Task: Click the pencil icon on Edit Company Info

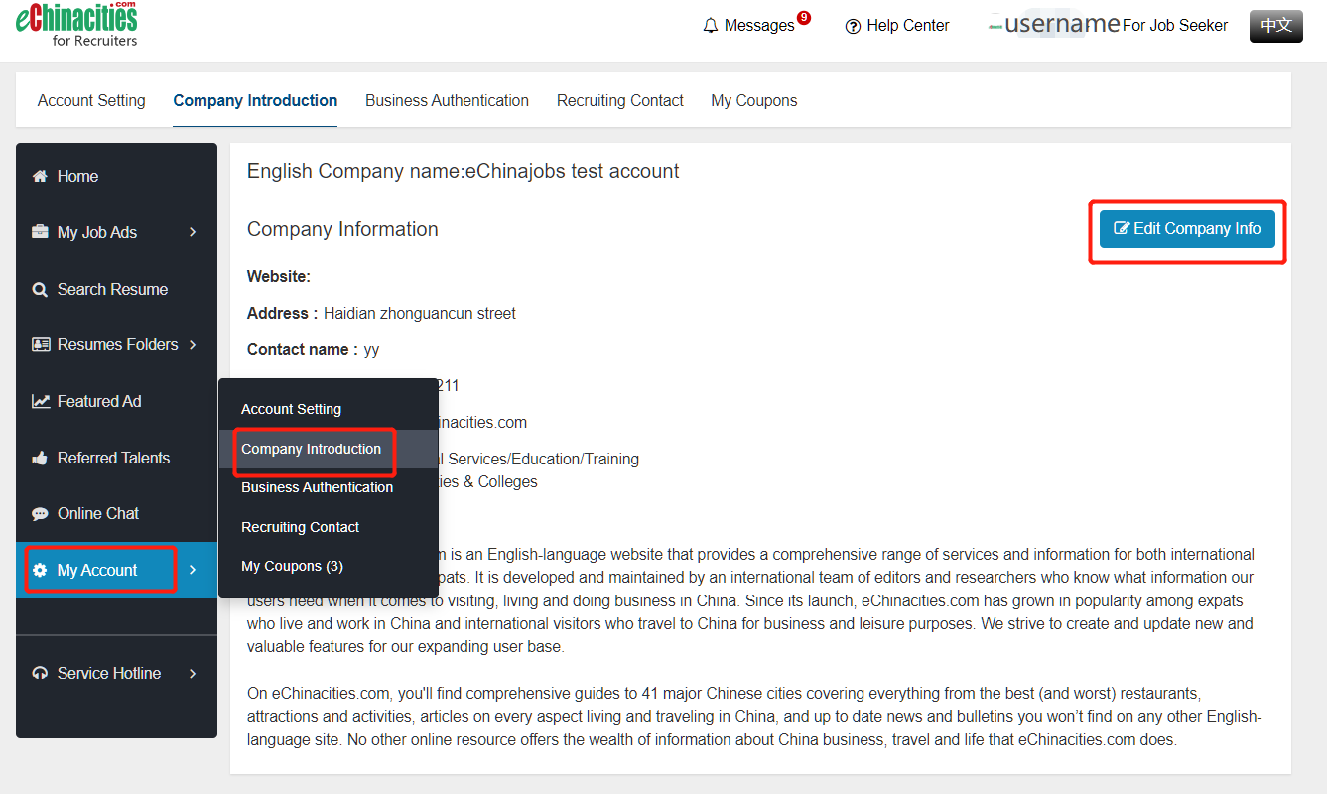Action: [x=1122, y=228]
